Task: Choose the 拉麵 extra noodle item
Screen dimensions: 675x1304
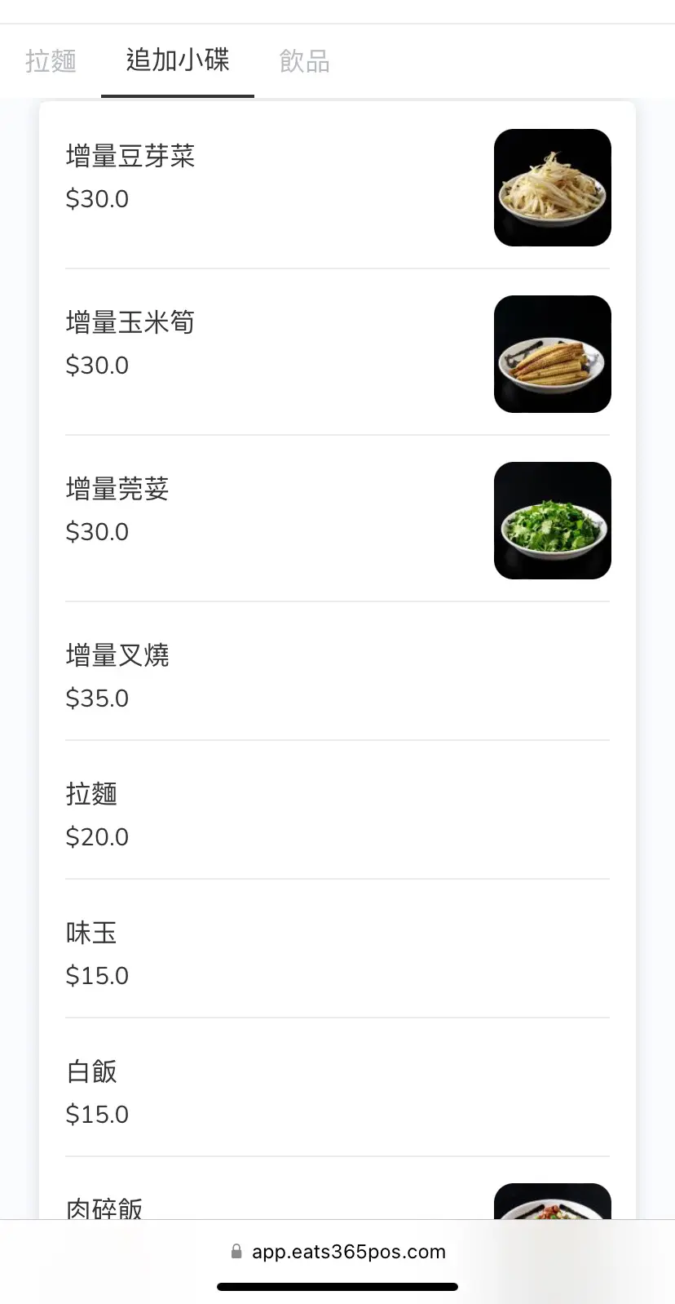Action: 91,794
